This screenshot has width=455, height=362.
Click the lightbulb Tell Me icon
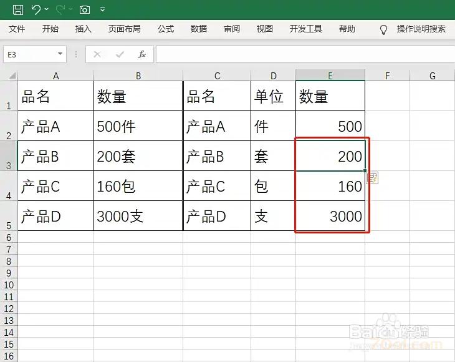pyautogui.click(x=383, y=29)
